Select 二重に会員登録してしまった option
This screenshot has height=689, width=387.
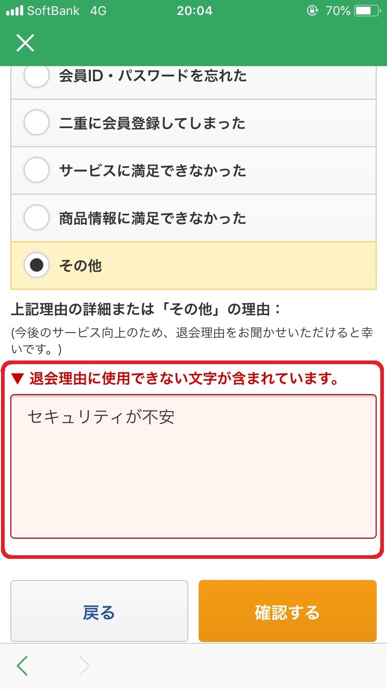click(36, 123)
